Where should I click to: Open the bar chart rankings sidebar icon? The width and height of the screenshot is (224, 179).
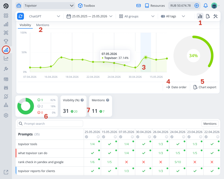[x=6, y=24]
